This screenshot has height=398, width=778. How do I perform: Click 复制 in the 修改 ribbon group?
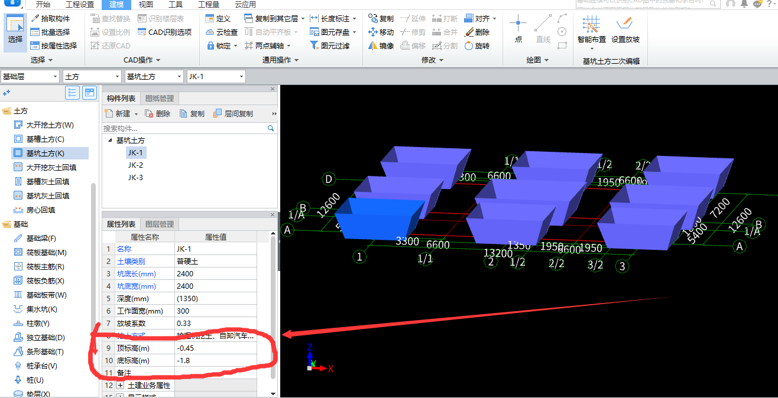tap(381, 19)
